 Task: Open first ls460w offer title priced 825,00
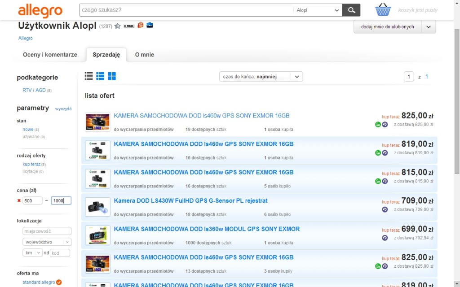(x=202, y=116)
